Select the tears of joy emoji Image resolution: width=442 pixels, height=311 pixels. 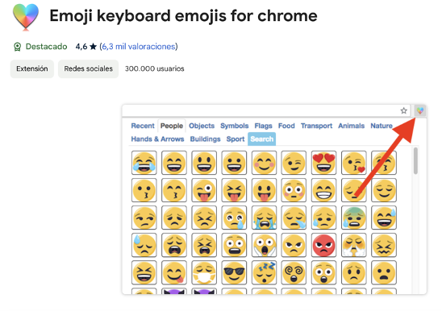click(x=144, y=163)
